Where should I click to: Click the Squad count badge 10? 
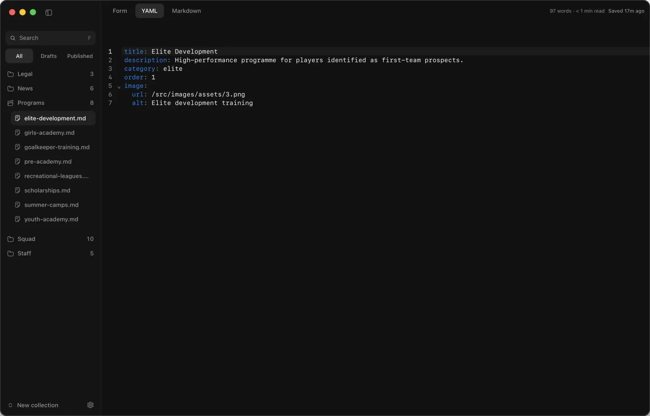tap(90, 239)
